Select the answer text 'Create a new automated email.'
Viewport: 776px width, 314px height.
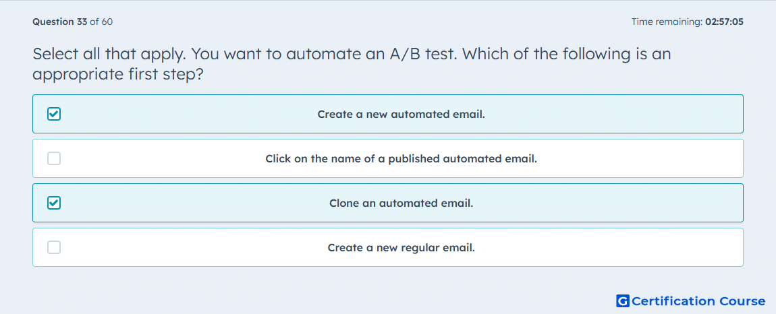coord(401,115)
